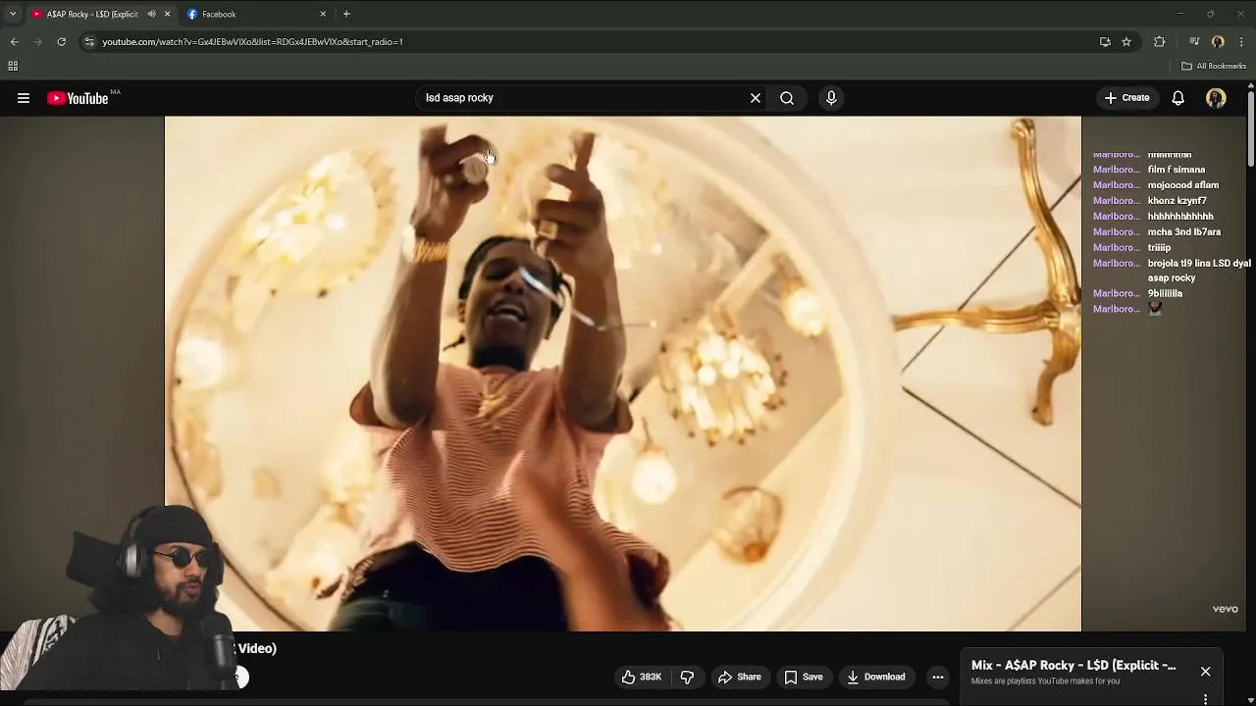Start voice search with the microphone
The width and height of the screenshot is (1256, 706).
831,98
